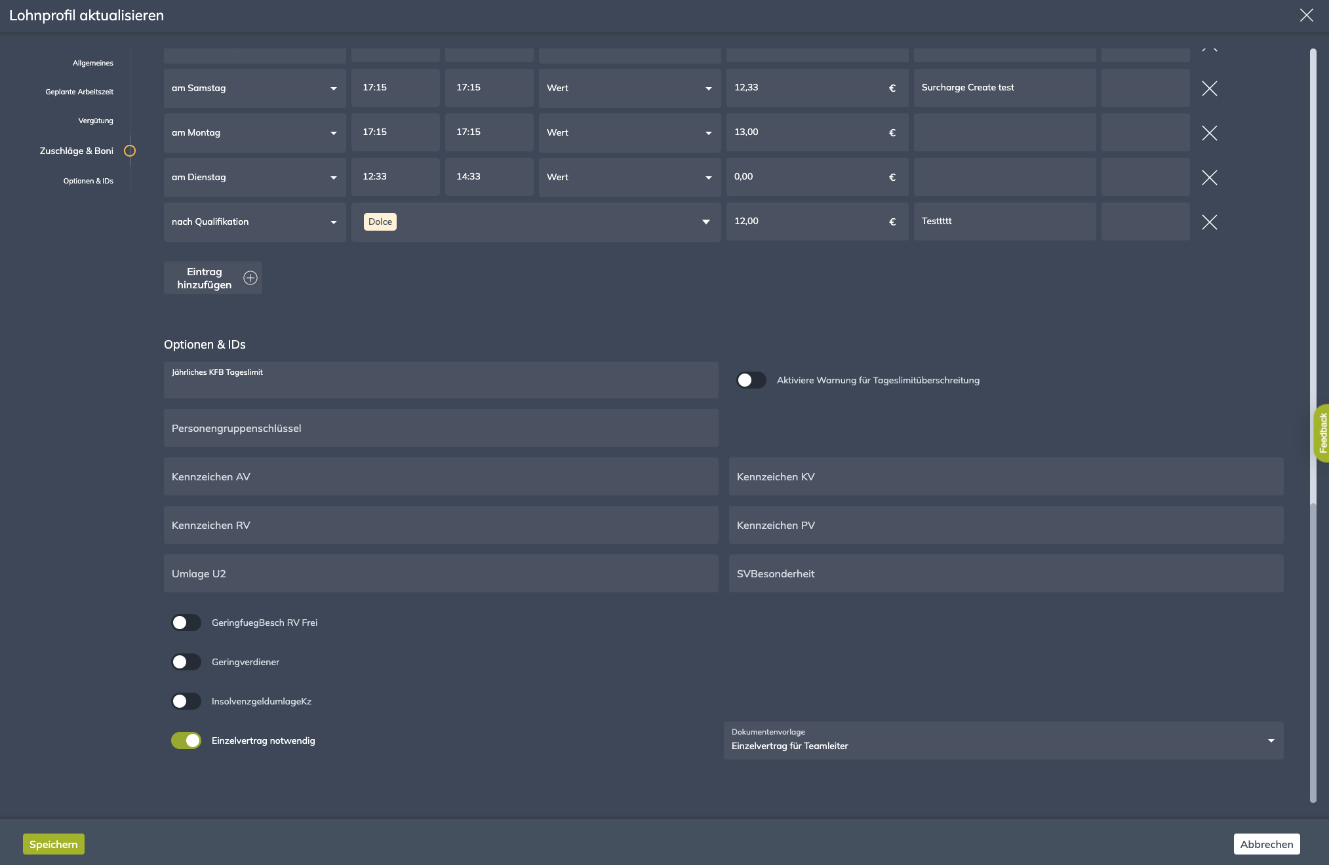This screenshot has width=1329, height=865.
Task: Delete the am Montag surcharge entry
Action: (x=1209, y=133)
